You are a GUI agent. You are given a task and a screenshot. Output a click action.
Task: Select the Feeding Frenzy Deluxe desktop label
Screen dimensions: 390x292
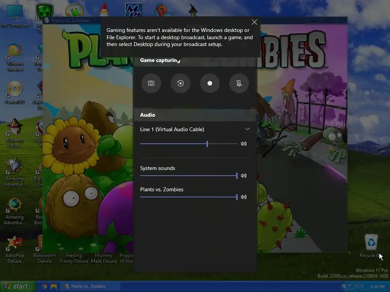tap(74, 258)
